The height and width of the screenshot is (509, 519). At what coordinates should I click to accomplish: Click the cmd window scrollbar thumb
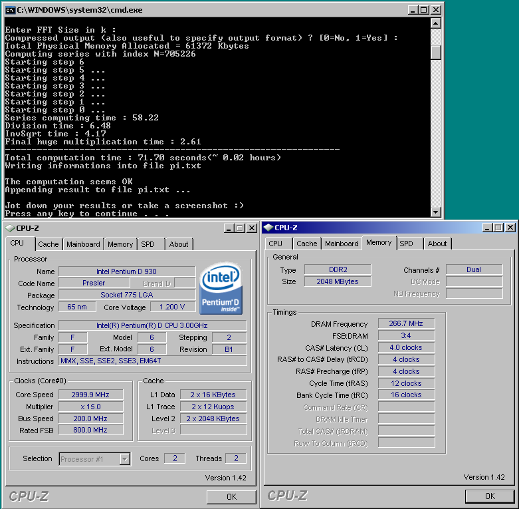436,53
